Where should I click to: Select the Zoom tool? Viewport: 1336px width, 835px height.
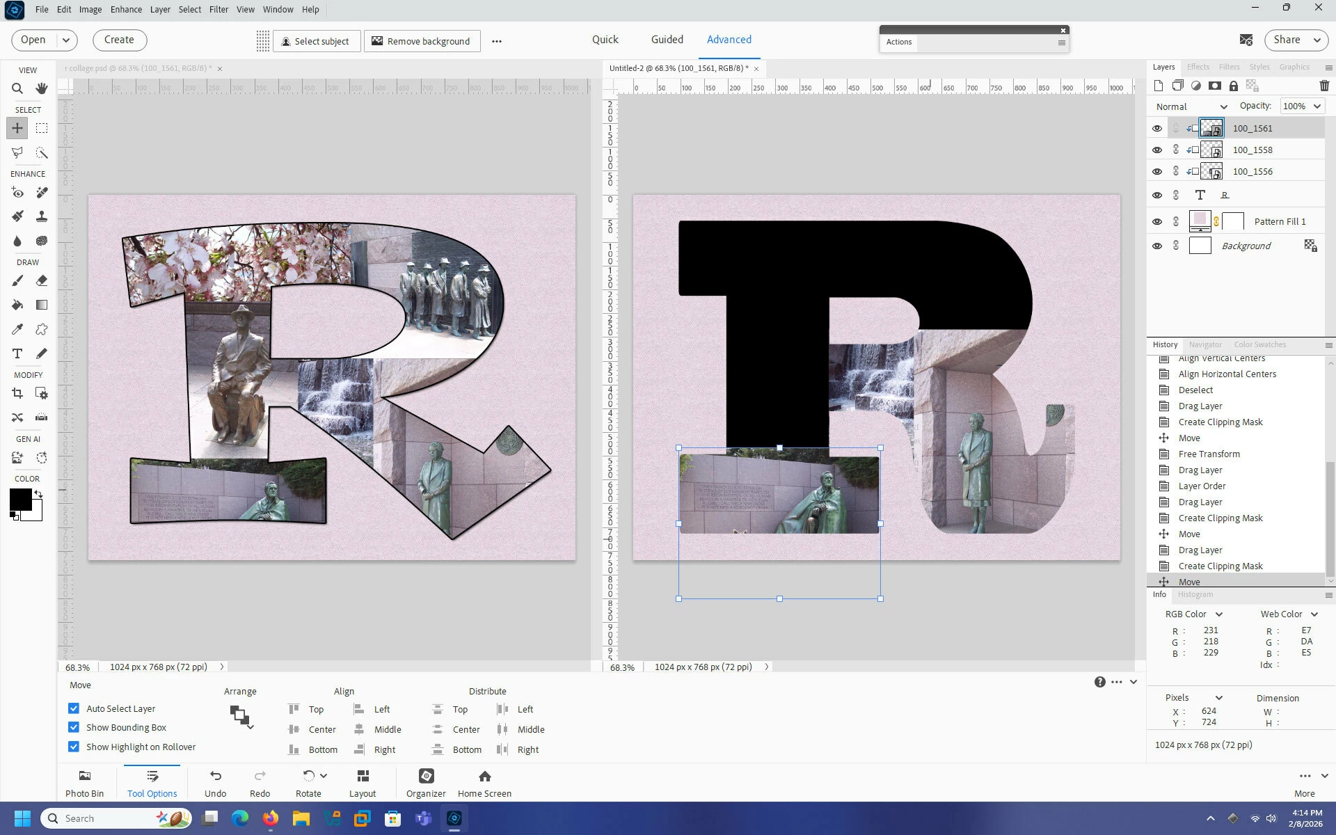[17, 88]
